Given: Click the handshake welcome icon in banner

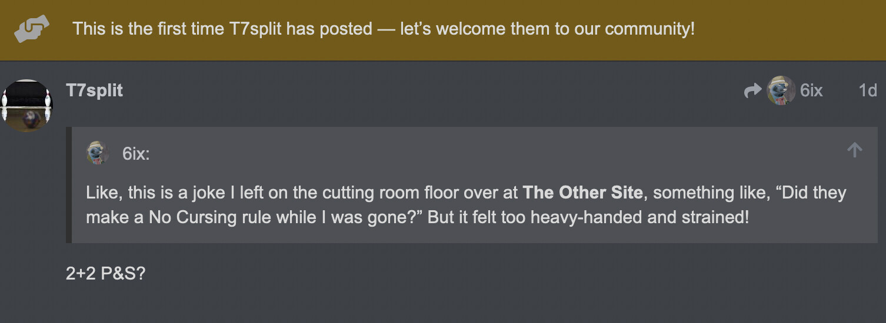Looking at the screenshot, I should [x=32, y=29].
